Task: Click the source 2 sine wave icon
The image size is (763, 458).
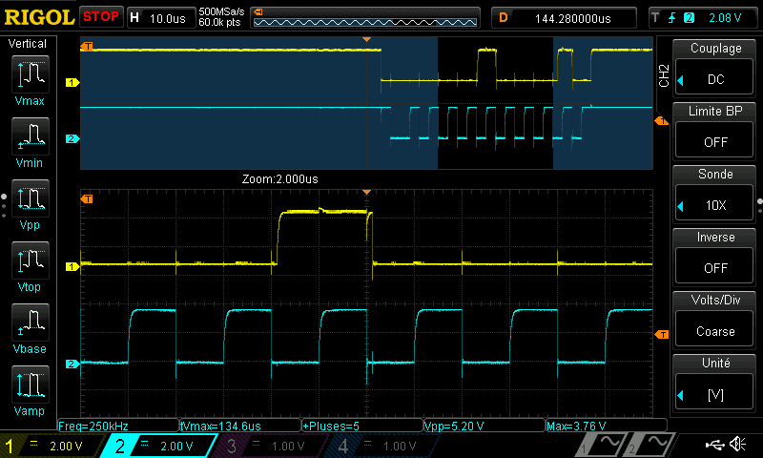Action: coord(650,445)
